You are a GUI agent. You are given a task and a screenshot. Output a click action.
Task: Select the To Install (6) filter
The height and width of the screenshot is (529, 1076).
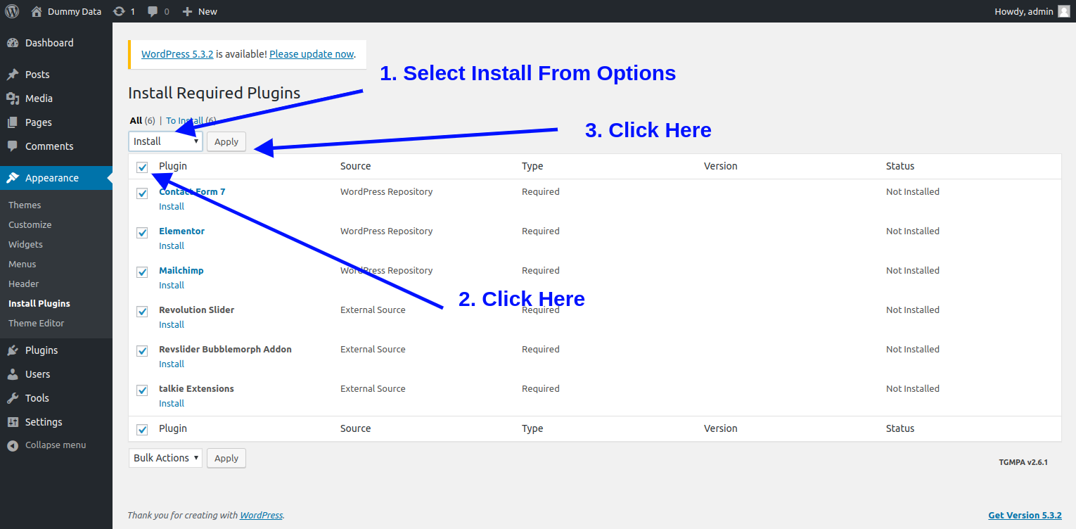pos(191,121)
